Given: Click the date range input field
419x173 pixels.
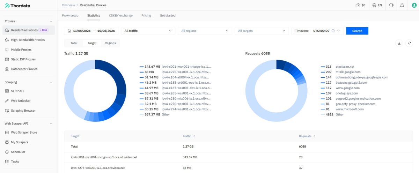Looking at the screenshot, I should (91, 31).
